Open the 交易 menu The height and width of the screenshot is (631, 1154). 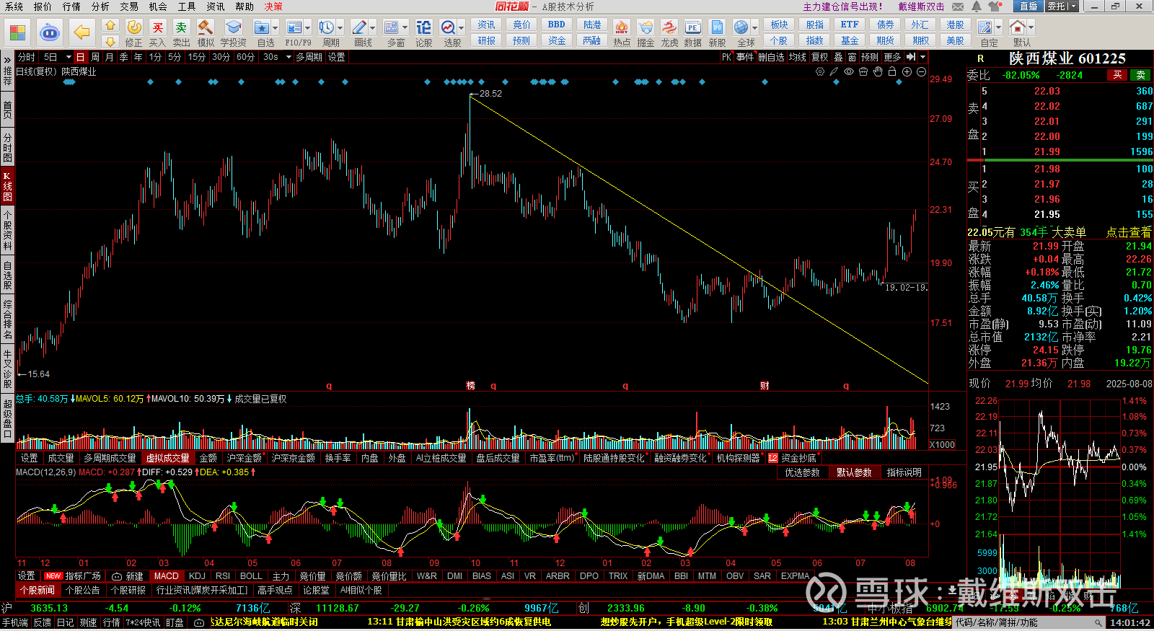click(129, 6)
